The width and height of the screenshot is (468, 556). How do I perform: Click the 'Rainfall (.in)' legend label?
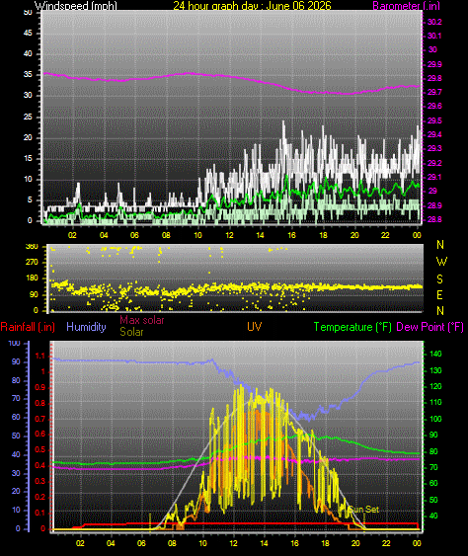(x=28, y=327)
